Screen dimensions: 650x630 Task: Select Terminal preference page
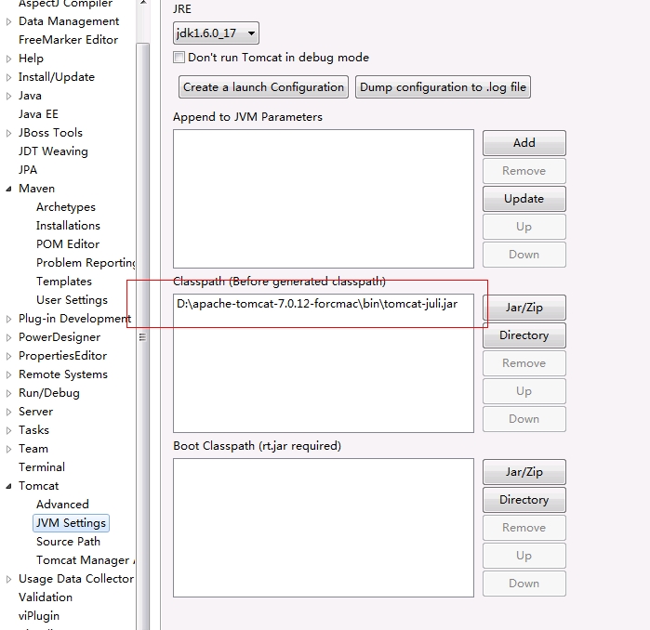(x=42, y=467)
